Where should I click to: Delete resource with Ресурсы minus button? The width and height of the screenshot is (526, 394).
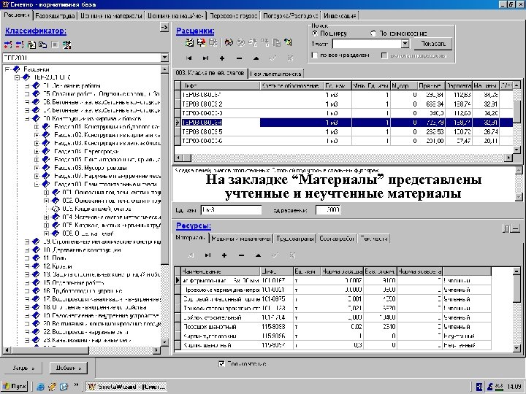(241, 255)
